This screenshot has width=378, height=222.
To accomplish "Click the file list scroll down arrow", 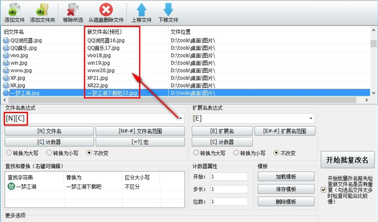I will pos(374,93).
